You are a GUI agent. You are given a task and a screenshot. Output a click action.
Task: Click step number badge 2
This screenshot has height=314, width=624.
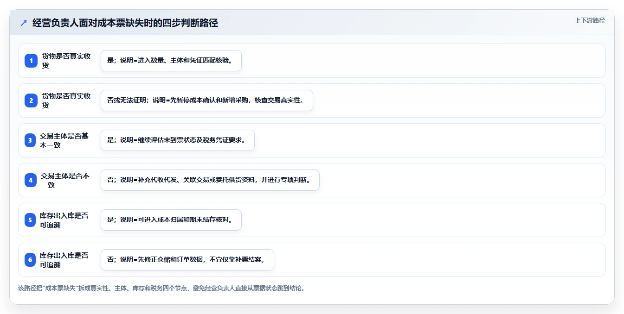(31, 100)
